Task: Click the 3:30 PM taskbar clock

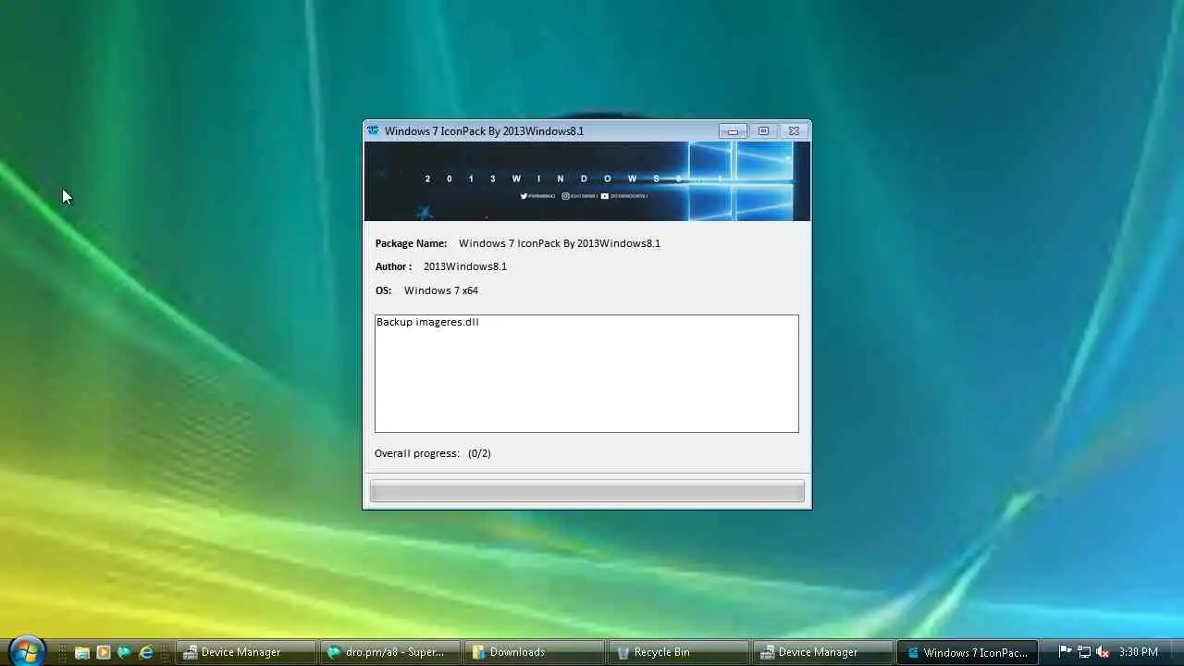Action: pyautogui.click(x=1138, y=652)
